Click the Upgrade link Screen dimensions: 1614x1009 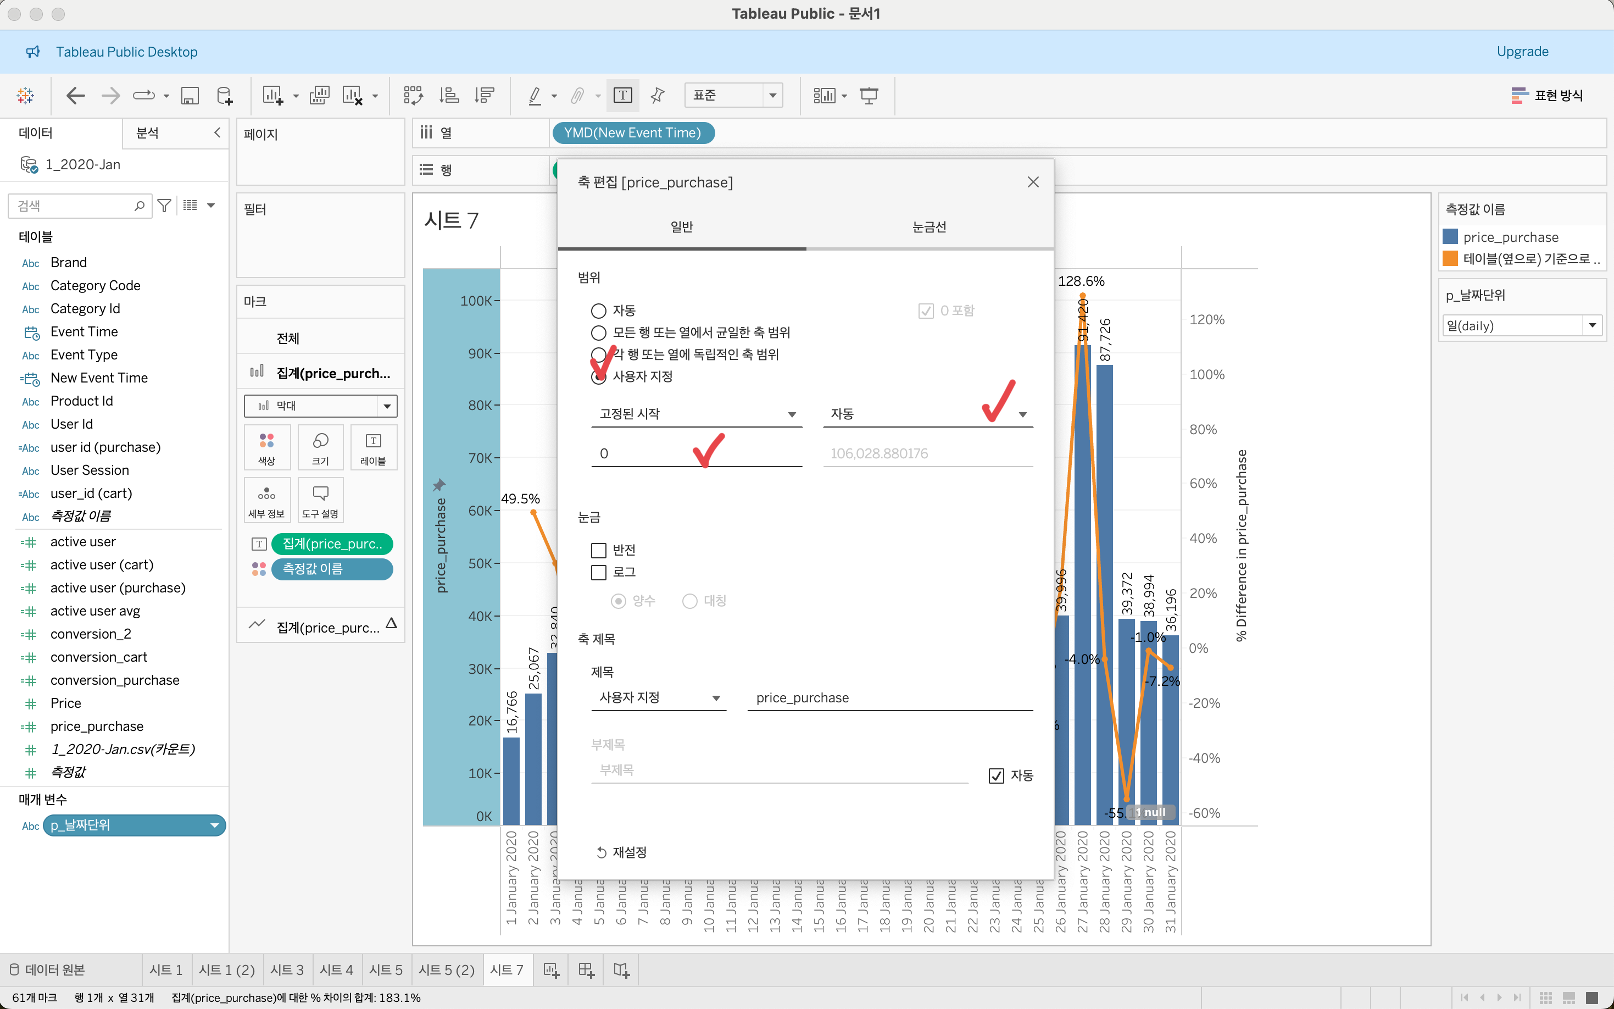tap(1522, 52)
